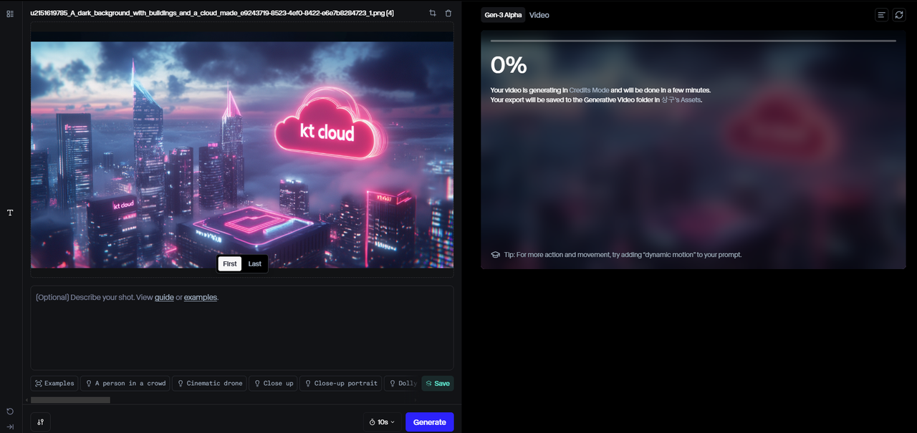
Task: Click the preset chips horizontal scrollbar
Action: pyautogui.click(x=70, y=400)
